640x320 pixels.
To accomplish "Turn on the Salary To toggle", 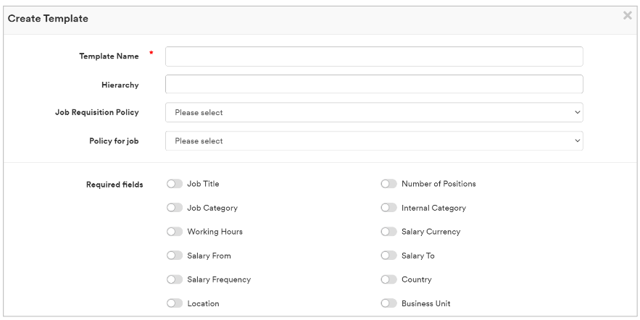I will point(388,256).
